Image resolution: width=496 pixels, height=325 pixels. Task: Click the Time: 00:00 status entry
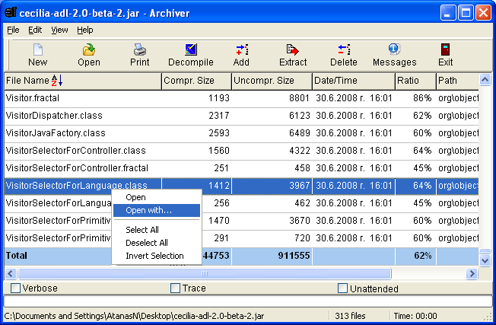pyautogui.click(x=415, y=316)
